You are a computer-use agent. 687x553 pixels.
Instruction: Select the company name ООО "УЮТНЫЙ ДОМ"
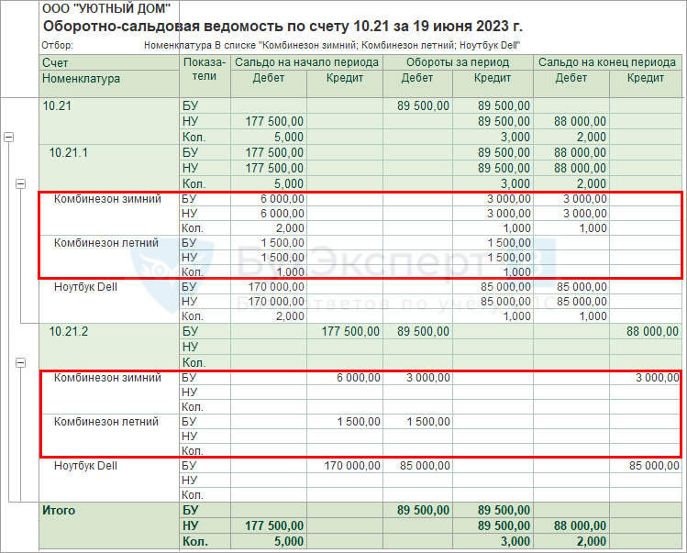tap(105, 9)
